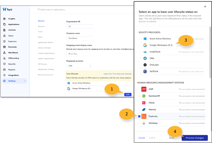
Task: Click the Workday logo
Action: point(144,123)
